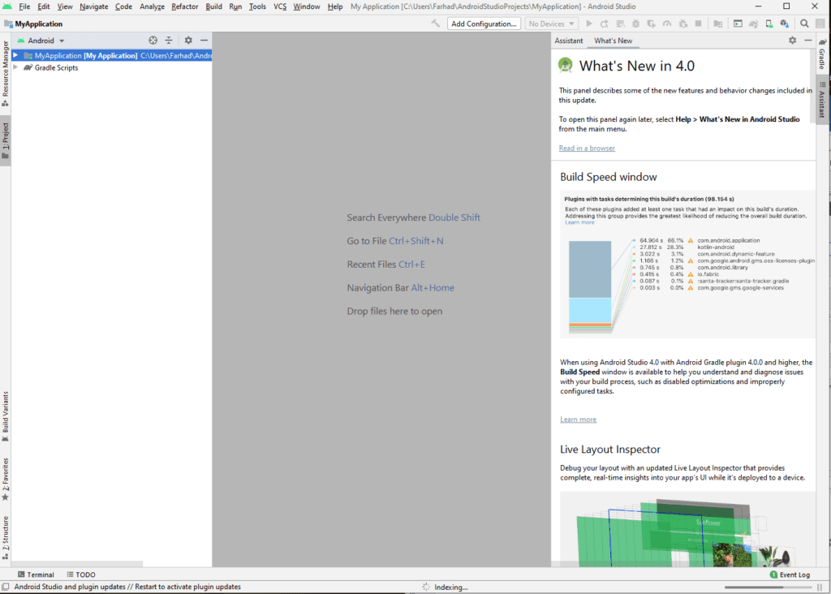Open the No Devices dropdown
Image resolution: width=831 pixels, height=594 pixels.
552,24
